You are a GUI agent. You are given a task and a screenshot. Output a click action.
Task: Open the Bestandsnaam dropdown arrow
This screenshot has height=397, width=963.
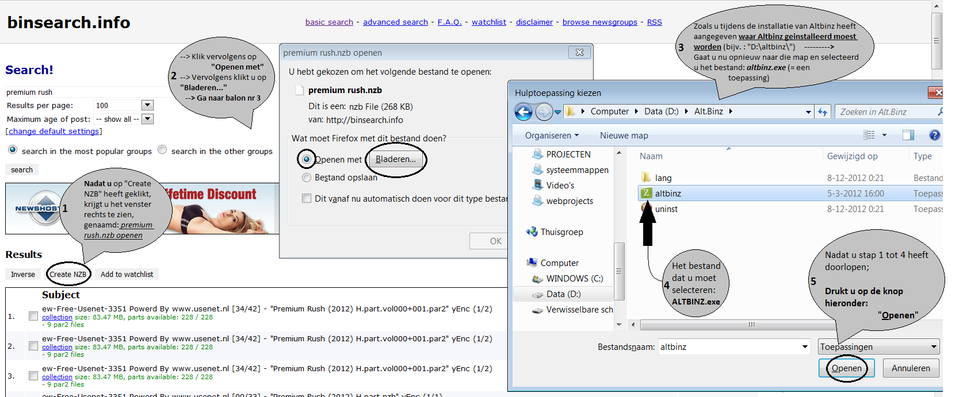point(805,347)
